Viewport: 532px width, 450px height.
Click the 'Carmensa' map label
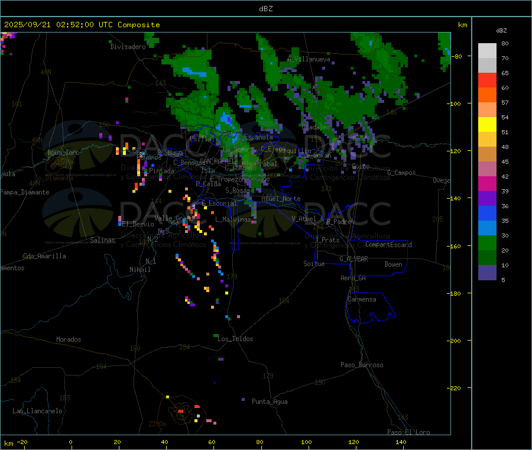pyautogui.click(x=362, y=299)
